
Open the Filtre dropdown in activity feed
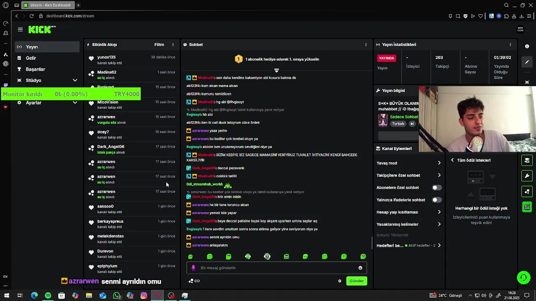tap(159, 45)
